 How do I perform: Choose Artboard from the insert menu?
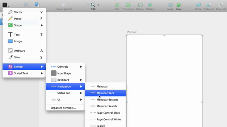click(x=24, y=51)
